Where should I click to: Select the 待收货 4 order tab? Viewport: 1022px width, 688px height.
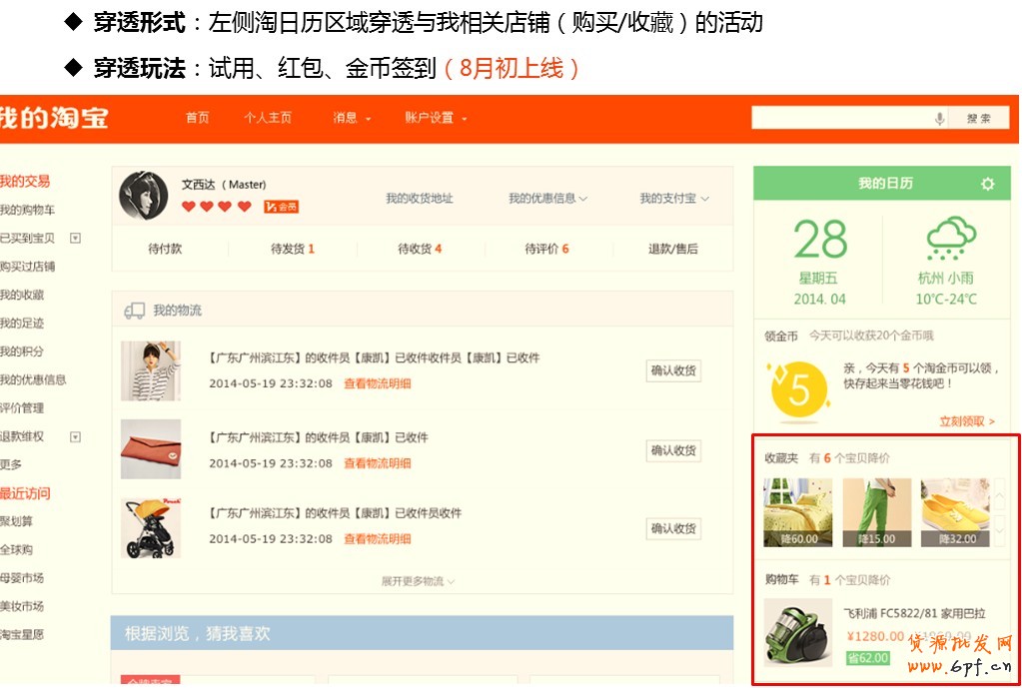coord(420,249)
